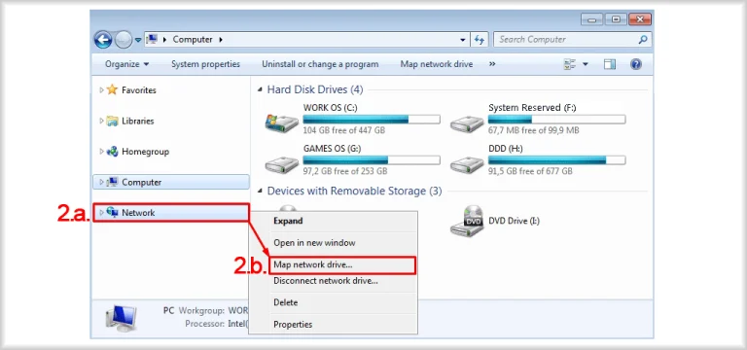This screenshot has height=350, width=747.
Task: Click the GAMES OS (G:) usage bar
Action: click(372, 160)
